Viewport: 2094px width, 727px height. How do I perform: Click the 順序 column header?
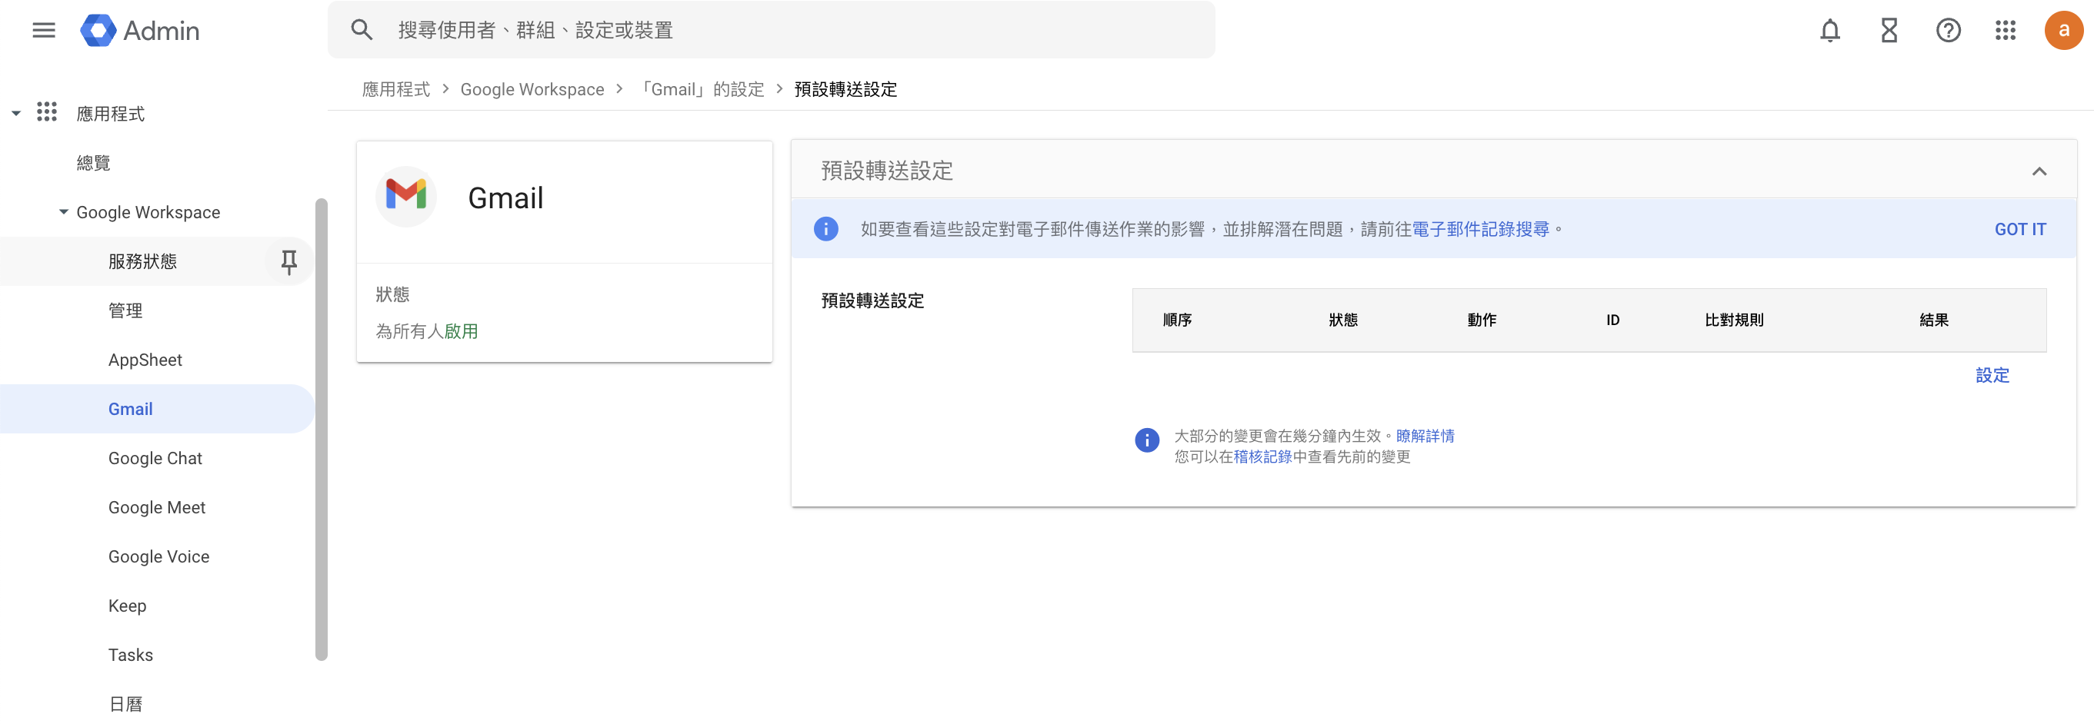(1177, 320)
